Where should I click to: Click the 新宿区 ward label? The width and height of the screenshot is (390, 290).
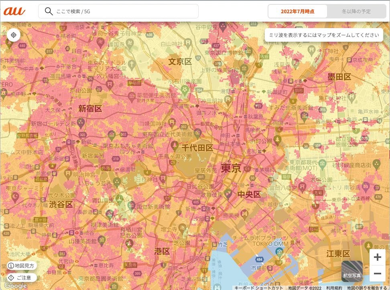click(x=90, y=108)
